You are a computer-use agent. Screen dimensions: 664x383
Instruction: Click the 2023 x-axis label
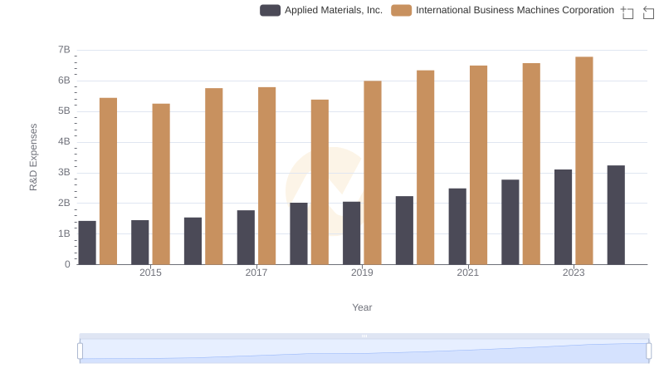pyautogui.click(x=574, y=273)
